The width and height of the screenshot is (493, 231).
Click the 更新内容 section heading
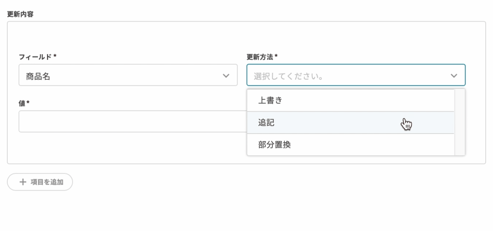click(20, 14)
